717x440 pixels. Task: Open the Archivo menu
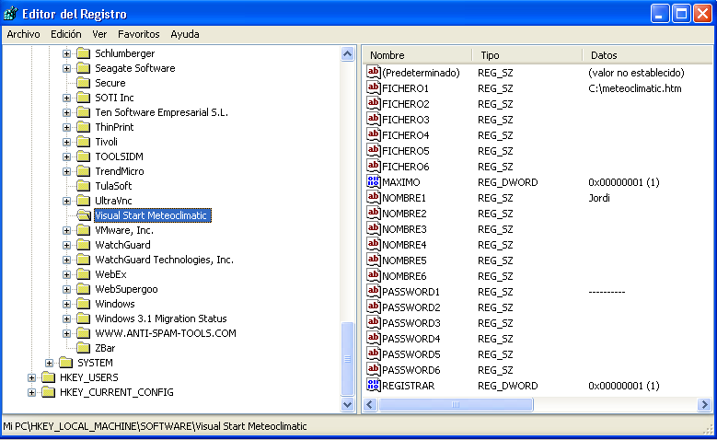coord(23,34)
